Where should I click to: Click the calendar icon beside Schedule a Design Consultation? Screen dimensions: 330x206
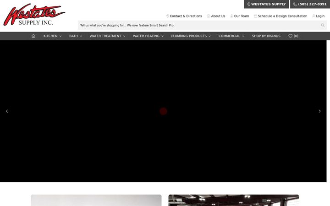point(255,16)
